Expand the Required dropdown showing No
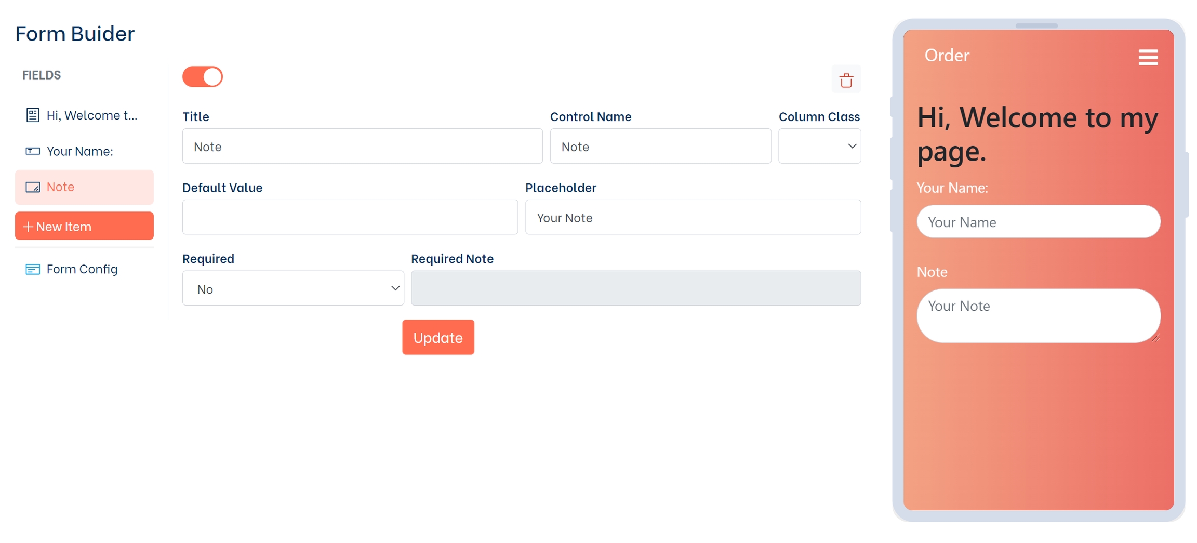The height and width of the screenshot is (543, 1197). (x=293, y=288)
